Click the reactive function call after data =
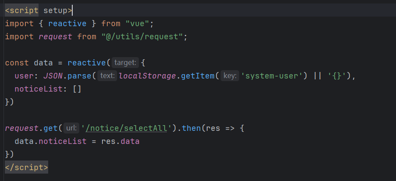This screenshot has height=181, width=396. [87, 63]
